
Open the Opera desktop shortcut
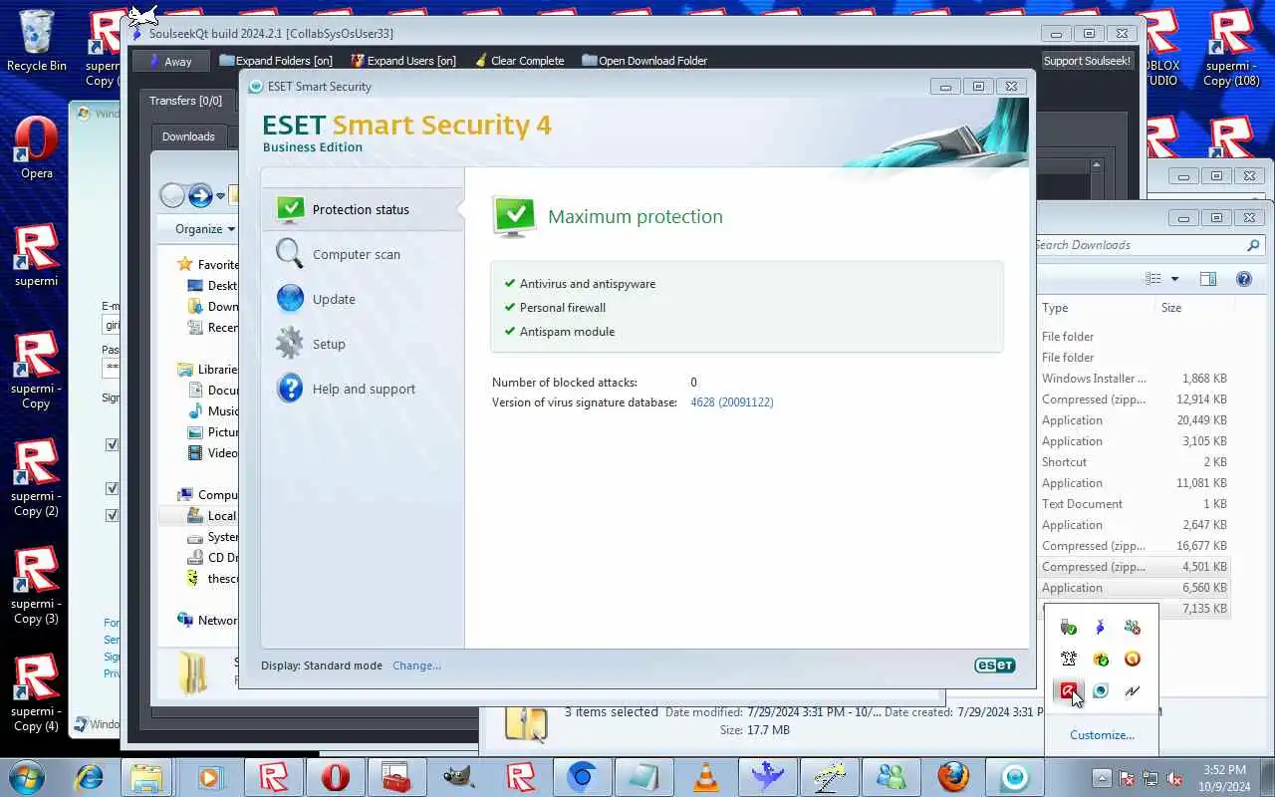[37, 147]
